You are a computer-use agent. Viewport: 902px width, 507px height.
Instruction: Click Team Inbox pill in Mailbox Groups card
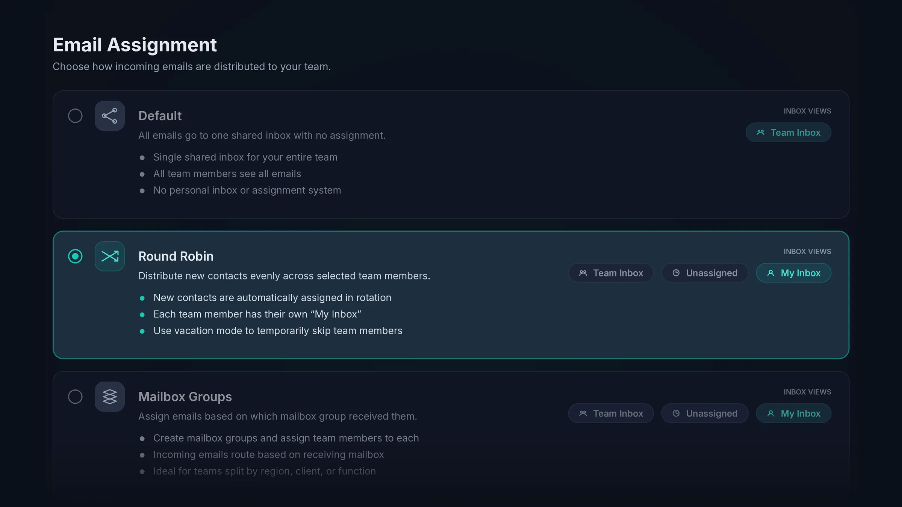tap(611, 413)
